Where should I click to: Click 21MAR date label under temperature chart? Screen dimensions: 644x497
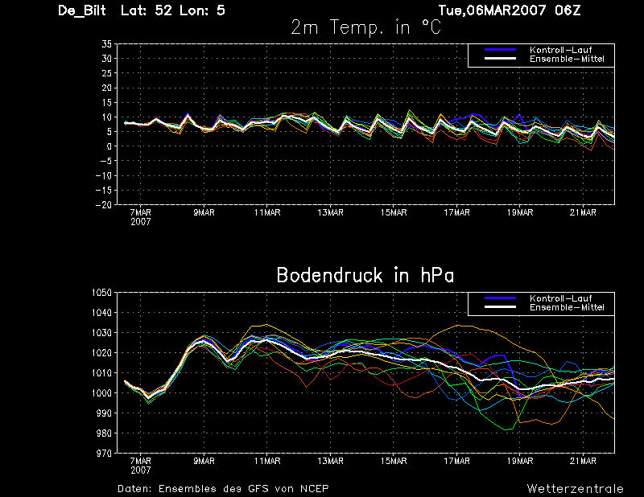point(583,213)
